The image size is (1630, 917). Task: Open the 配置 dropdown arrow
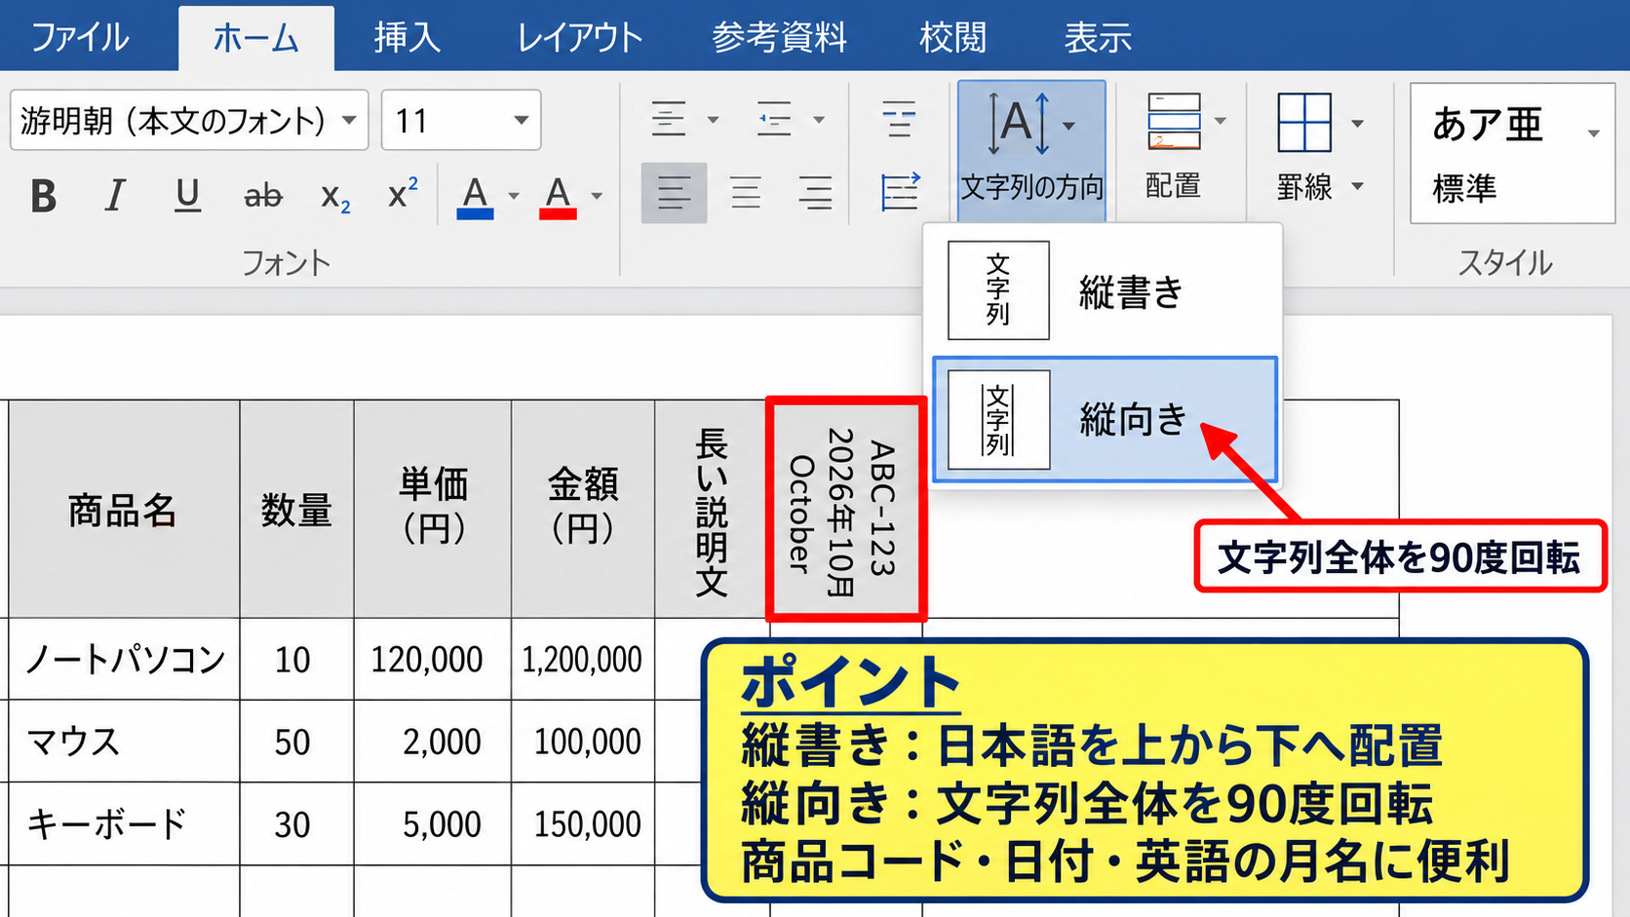tap(1220, 122)
